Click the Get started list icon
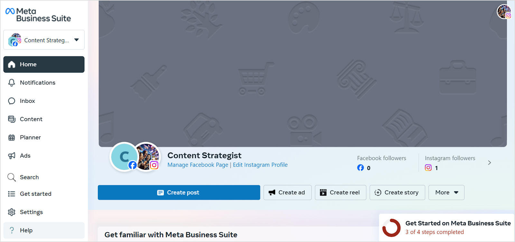The width and height of the screenshot is (515, 242). [12, 194]
